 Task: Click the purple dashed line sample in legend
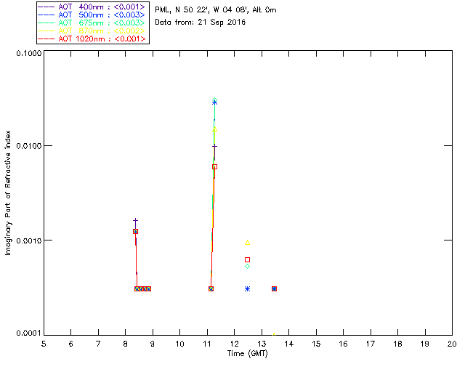click(46, 7)
